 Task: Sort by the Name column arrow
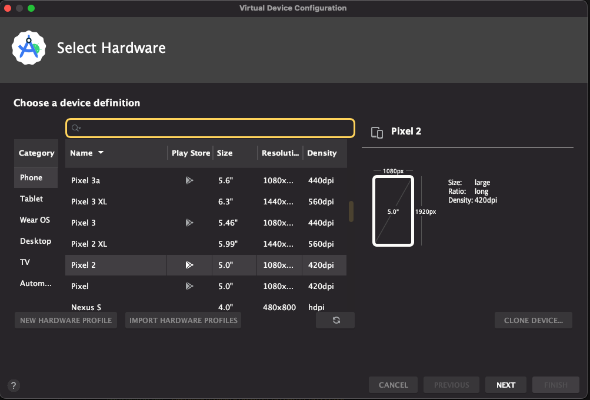(x=101, y=153)
